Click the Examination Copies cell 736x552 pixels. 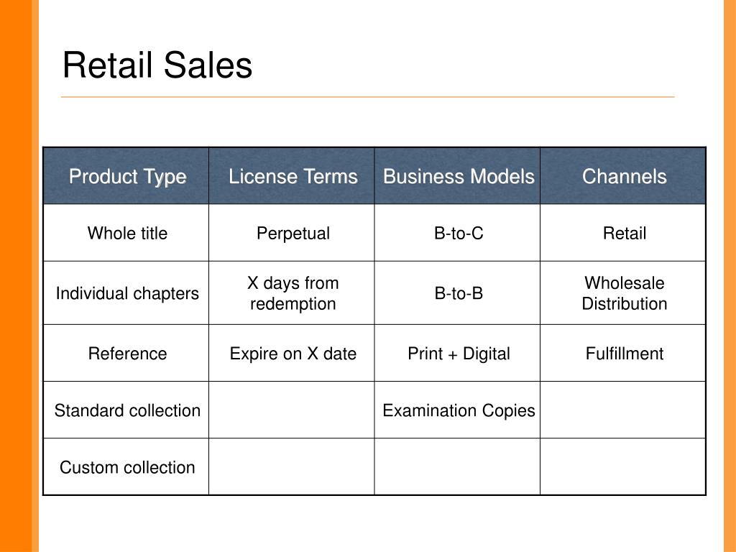[457, 410]
